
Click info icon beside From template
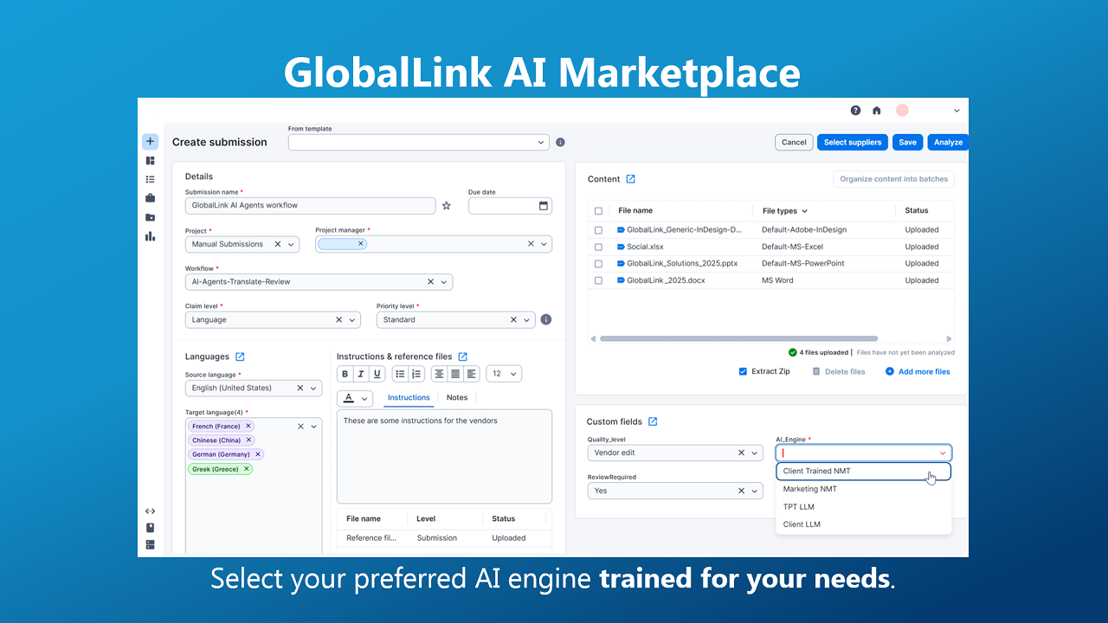pyautogui.click(x=560, y=142)
